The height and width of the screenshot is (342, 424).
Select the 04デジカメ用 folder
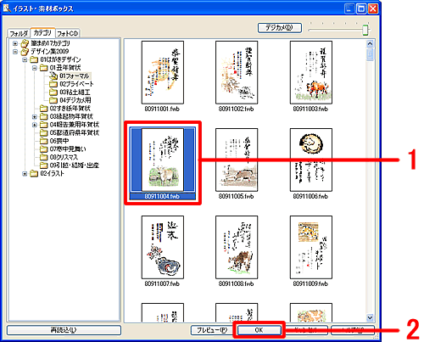[70, 100]
